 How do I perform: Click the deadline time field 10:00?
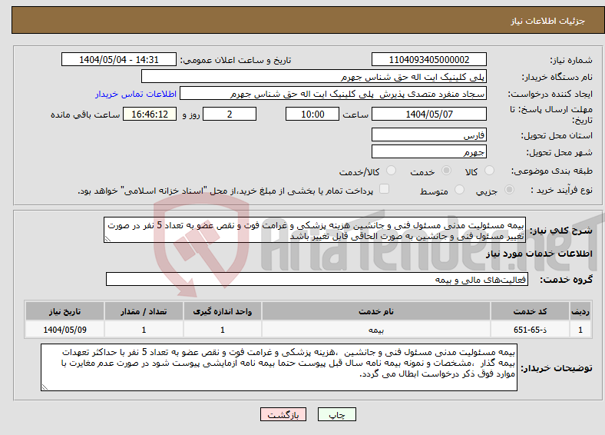click(312, 114)
